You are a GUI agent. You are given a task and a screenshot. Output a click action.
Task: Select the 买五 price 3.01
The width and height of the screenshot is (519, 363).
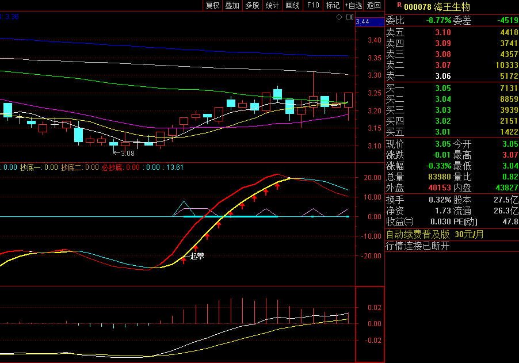click(x=443, y=132)
